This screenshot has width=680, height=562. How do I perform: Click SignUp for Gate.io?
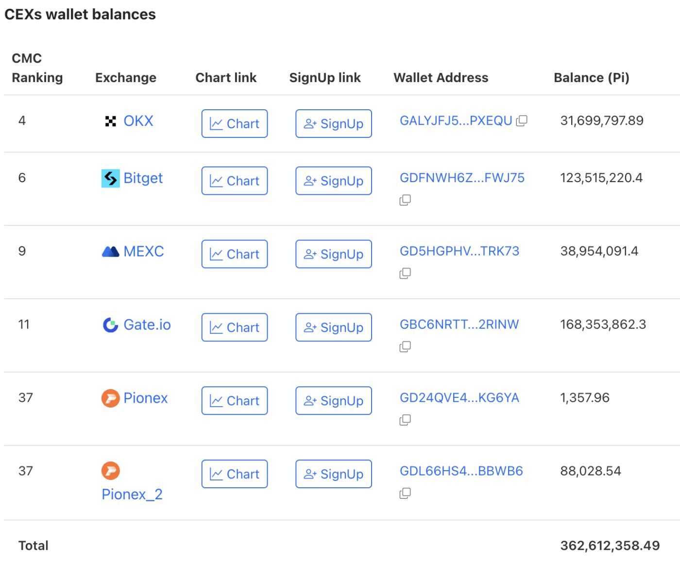(x=333, y=327)
